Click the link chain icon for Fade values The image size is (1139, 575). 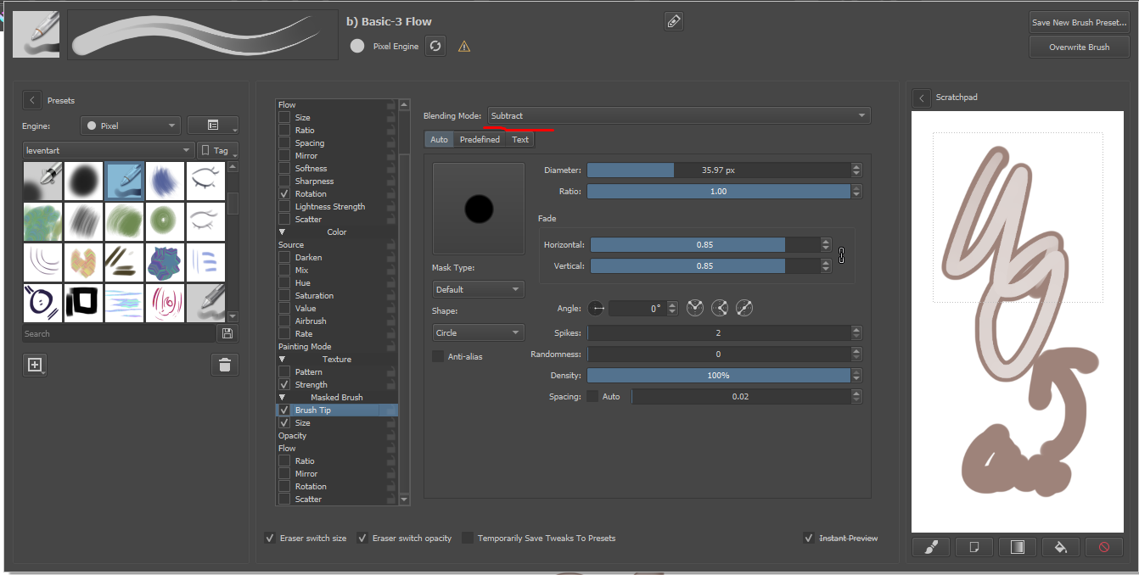point(841,255)
